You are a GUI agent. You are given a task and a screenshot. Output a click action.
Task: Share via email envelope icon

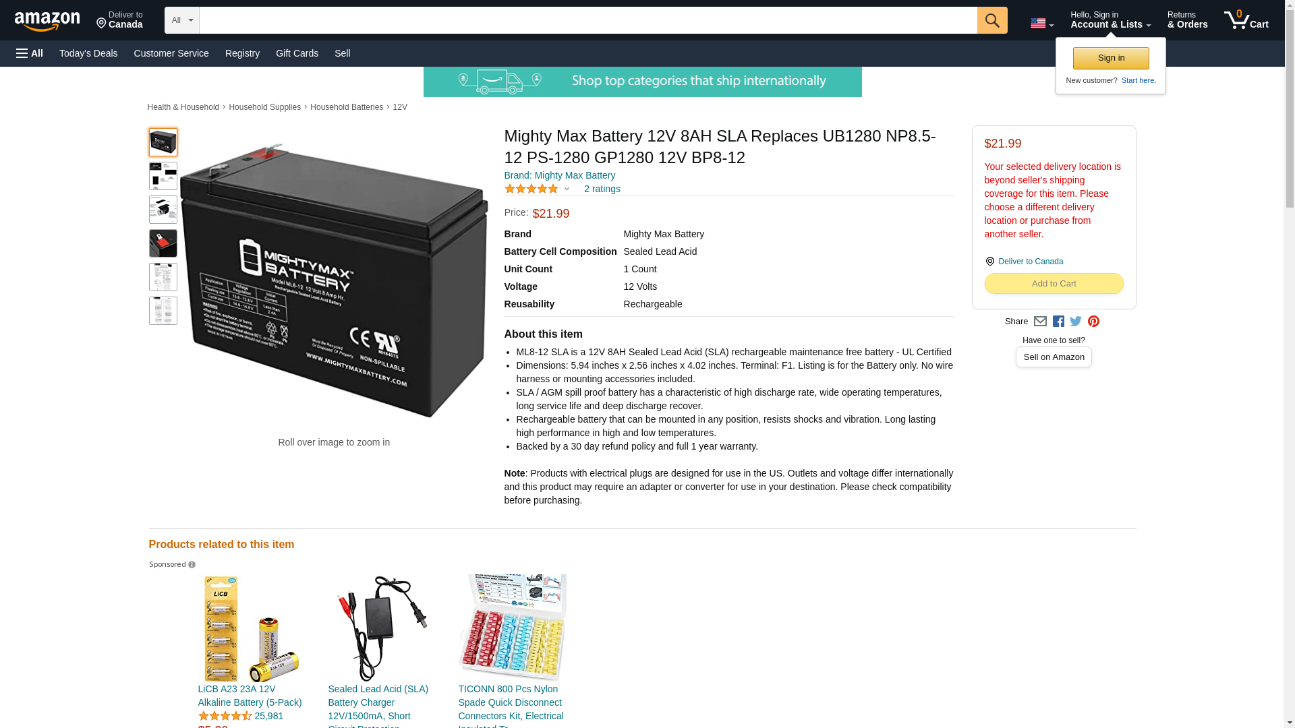[1040, 322]
